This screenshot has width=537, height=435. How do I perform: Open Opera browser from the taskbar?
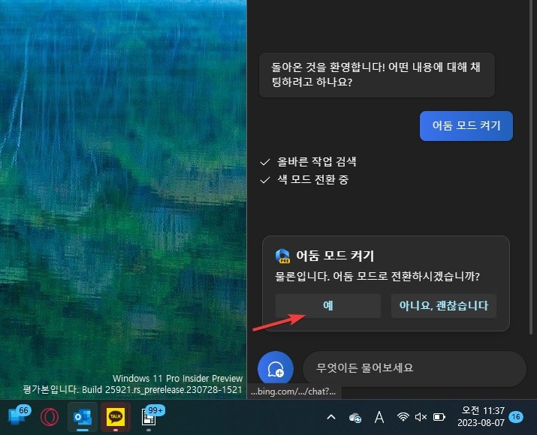coord(50,416)
